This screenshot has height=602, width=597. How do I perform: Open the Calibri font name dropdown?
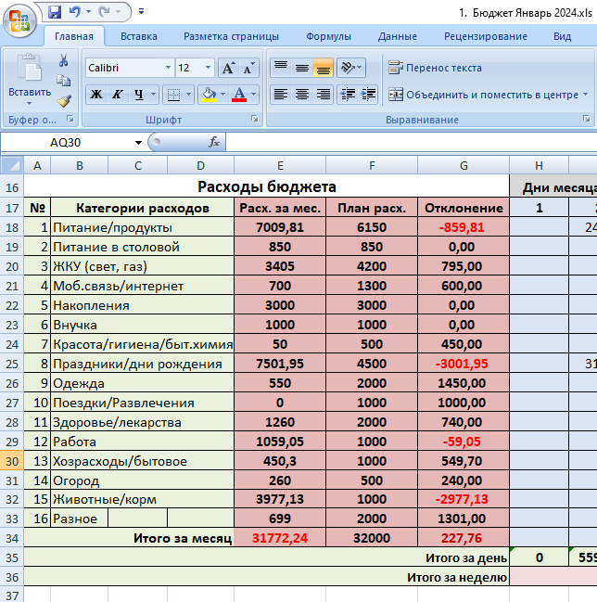click(x=168, y=68)
